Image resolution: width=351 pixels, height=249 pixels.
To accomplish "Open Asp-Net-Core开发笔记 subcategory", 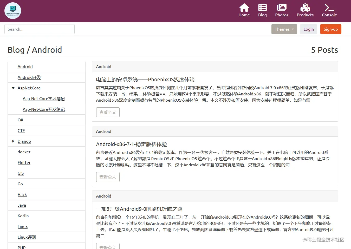I will 44,109.
